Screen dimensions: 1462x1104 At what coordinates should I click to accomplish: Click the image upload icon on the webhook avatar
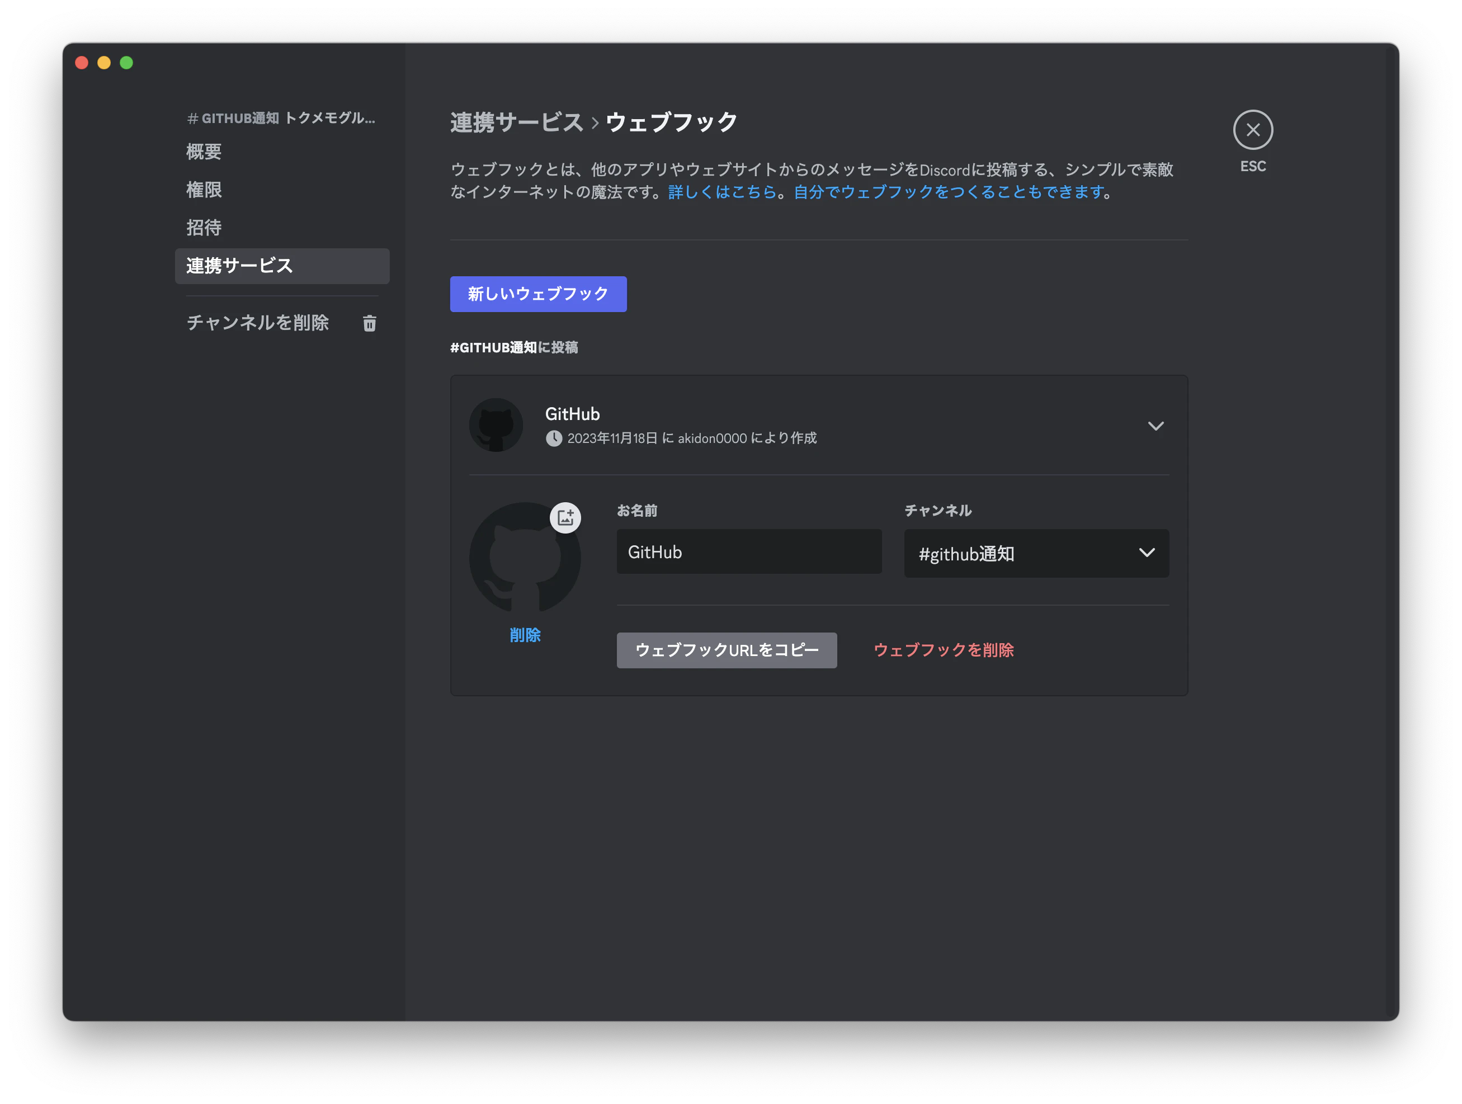point(566,518)
